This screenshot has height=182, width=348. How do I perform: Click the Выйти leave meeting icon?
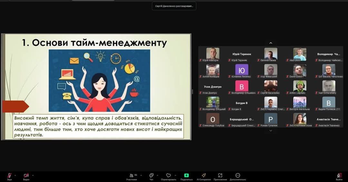pyautogui.click(x=339, y=176)
